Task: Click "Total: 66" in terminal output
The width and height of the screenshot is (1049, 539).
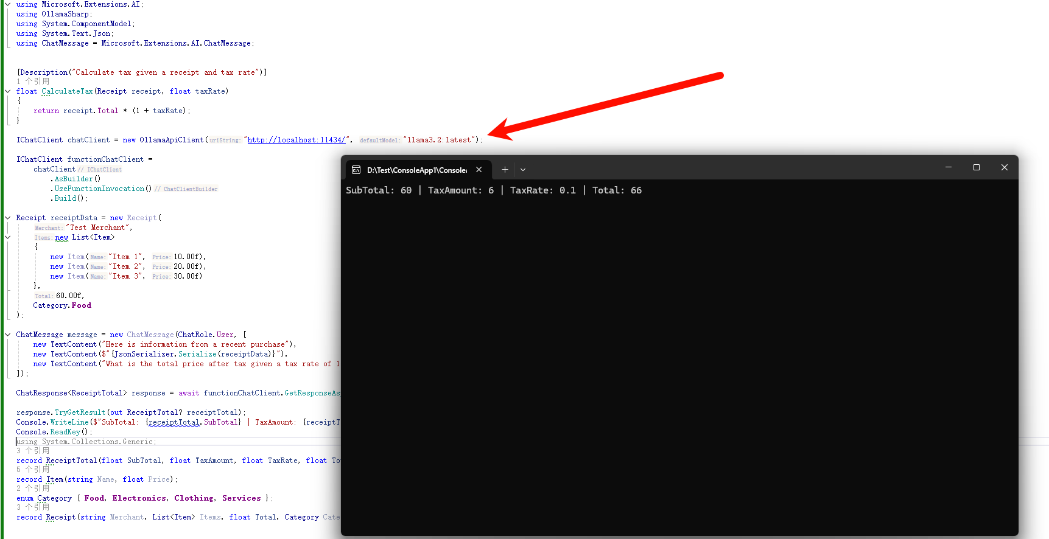Action: (x=617, y=190)
